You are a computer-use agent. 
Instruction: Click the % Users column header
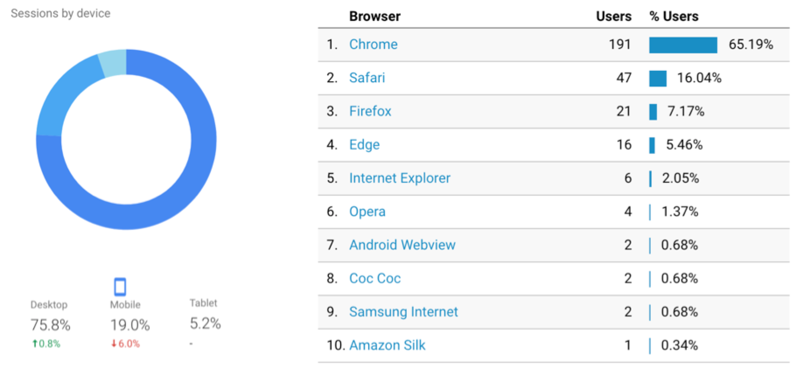click(x=674, y=17)
